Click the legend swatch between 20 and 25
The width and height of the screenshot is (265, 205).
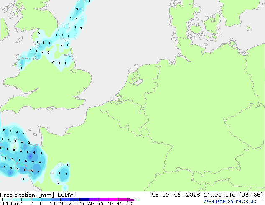coord(75,200)
